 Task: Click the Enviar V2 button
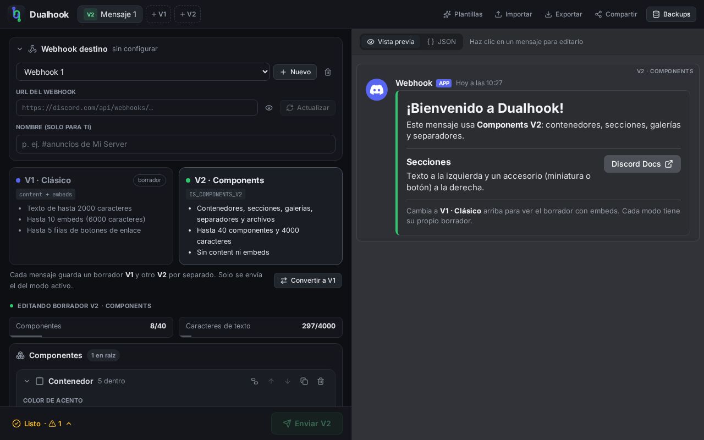click(x=307, y=424)
